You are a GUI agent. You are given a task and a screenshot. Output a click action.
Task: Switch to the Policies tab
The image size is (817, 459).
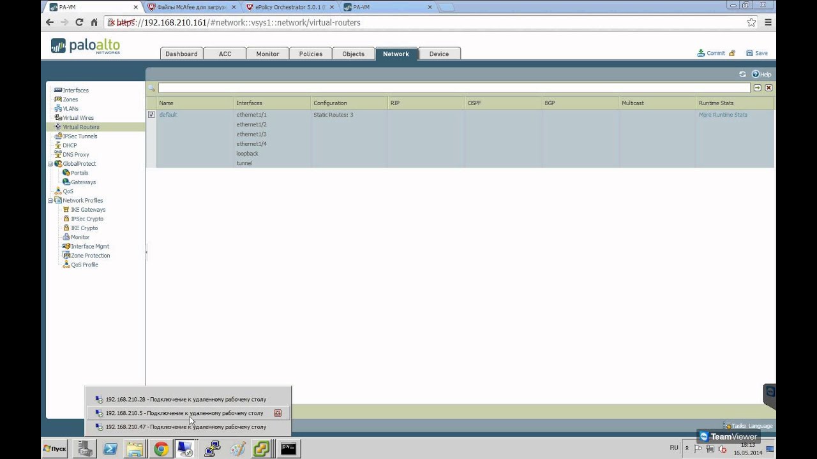311,54
